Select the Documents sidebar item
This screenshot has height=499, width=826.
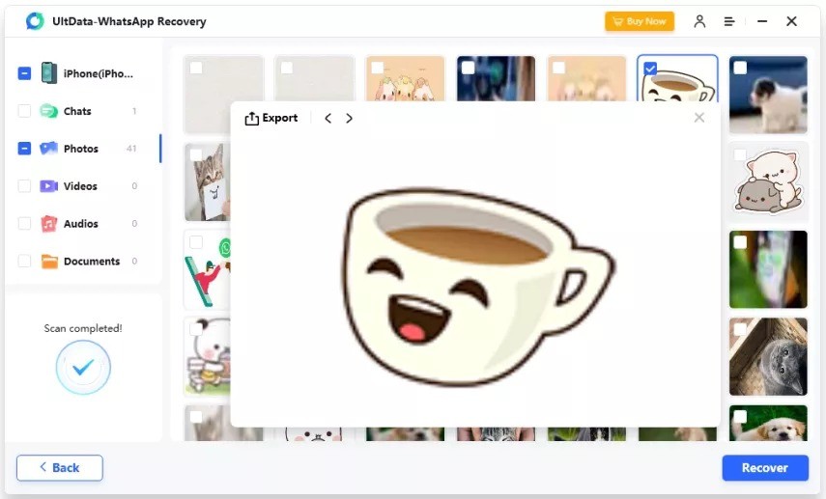91,262
